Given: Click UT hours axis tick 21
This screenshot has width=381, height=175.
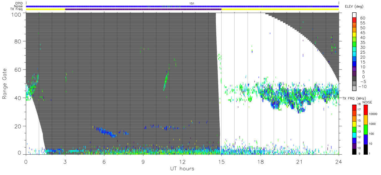Looking at the screenshot, I should click(299, 161).
